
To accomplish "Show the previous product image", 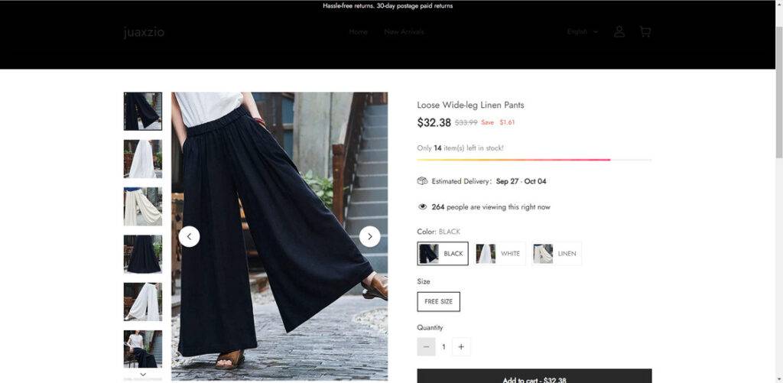I will coord(190,237).
